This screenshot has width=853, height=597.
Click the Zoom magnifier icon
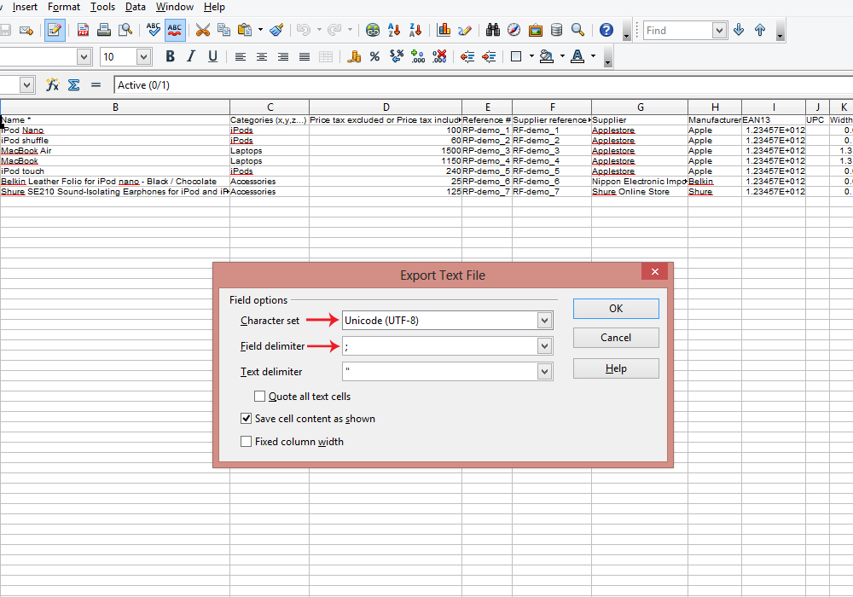577,31
